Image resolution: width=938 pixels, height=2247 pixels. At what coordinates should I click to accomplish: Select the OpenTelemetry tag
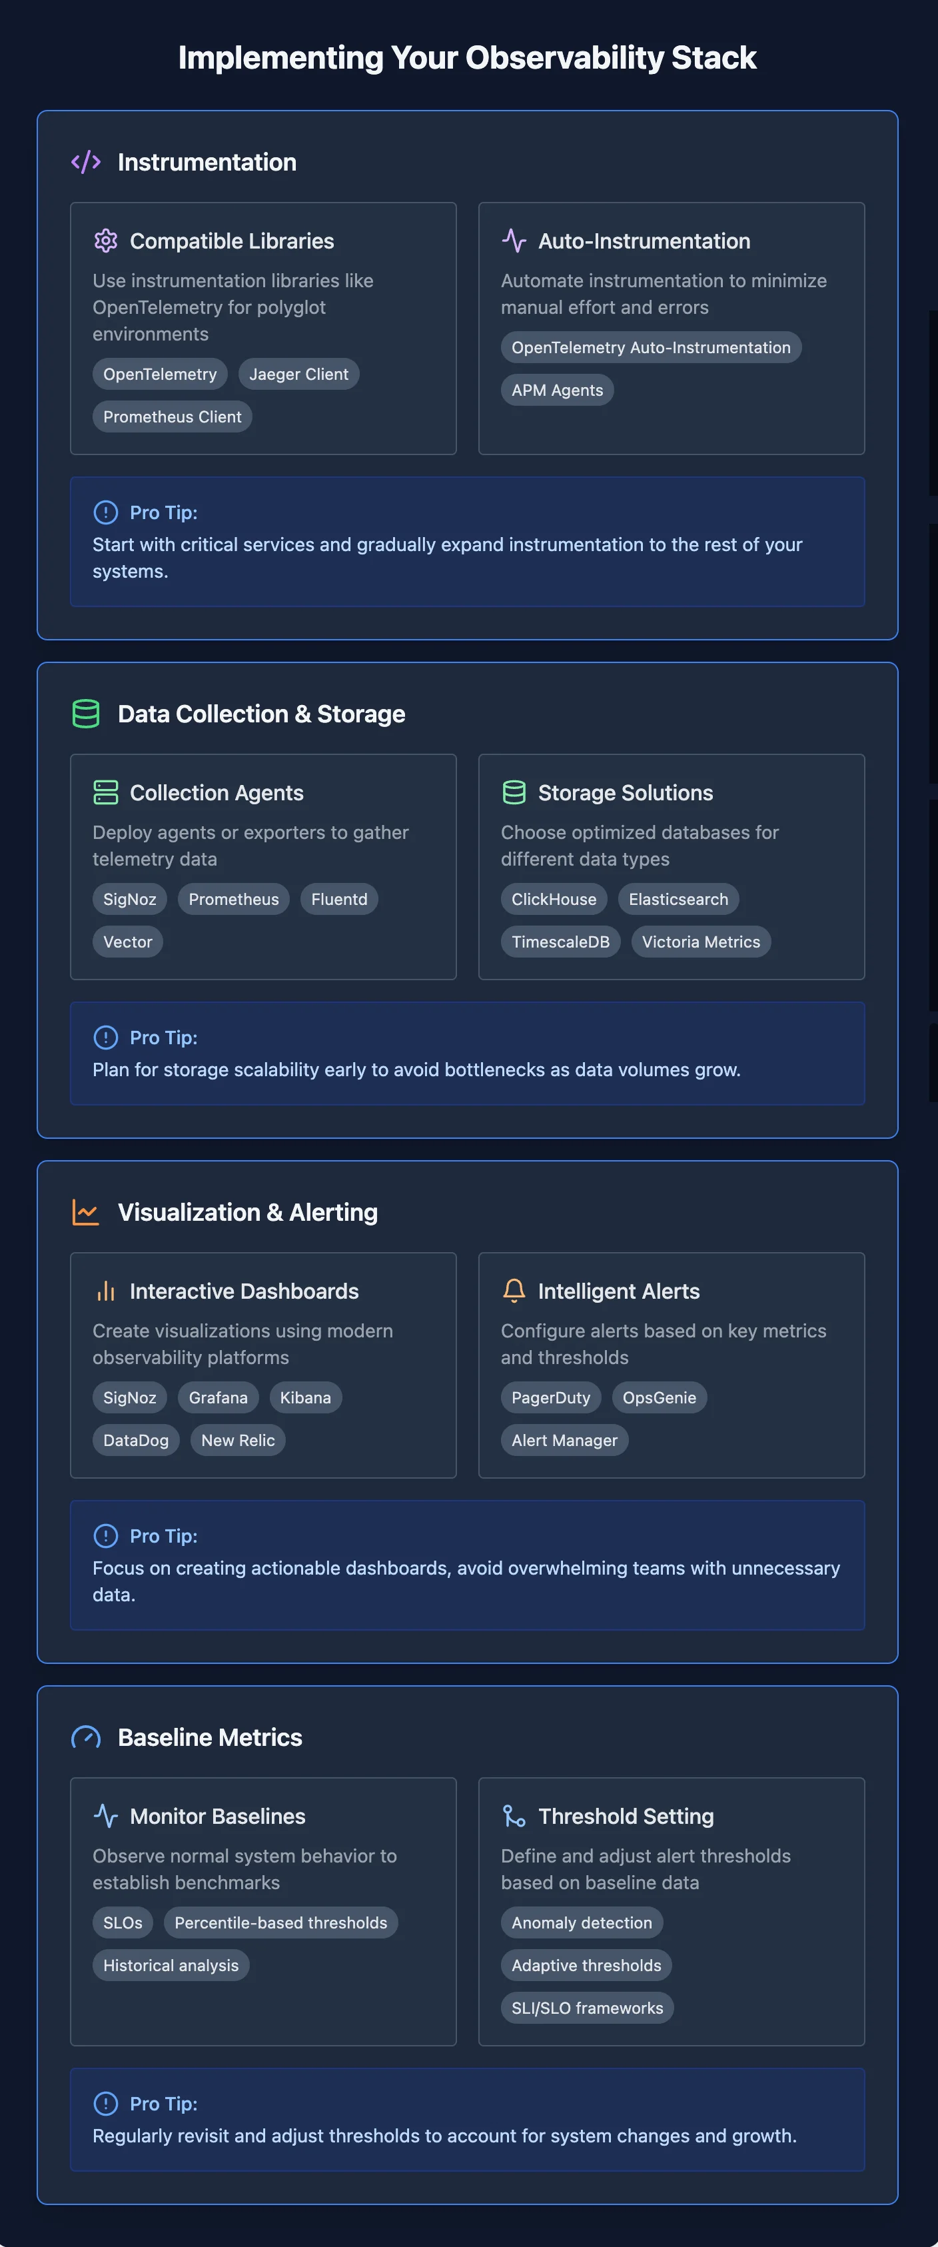[161, 374]
